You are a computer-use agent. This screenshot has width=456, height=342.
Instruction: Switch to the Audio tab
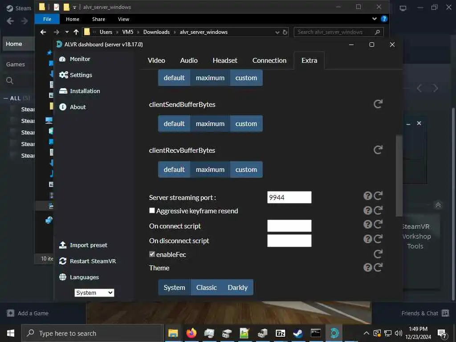click(189, 61)
